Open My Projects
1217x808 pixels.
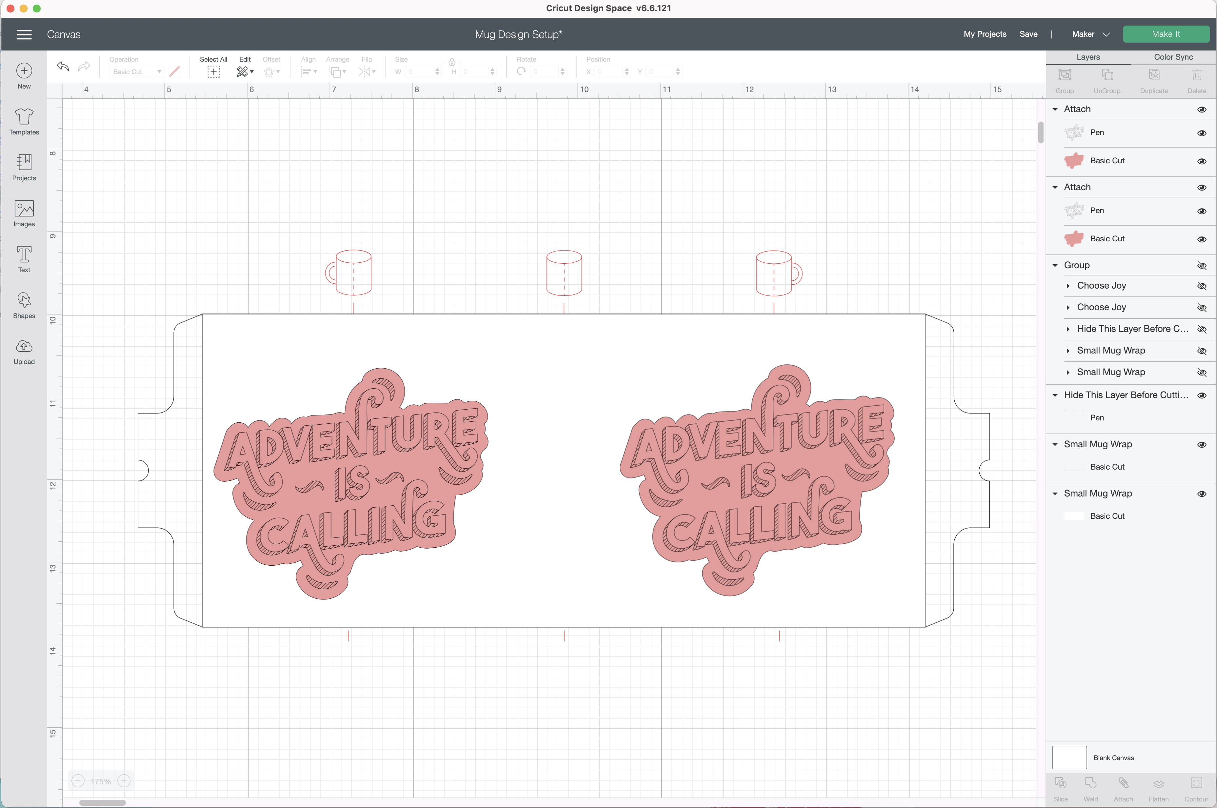coord(984,34)
